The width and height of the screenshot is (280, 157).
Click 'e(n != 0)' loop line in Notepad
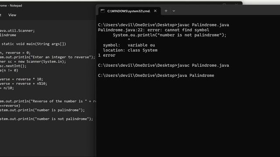tap(9, 71)
